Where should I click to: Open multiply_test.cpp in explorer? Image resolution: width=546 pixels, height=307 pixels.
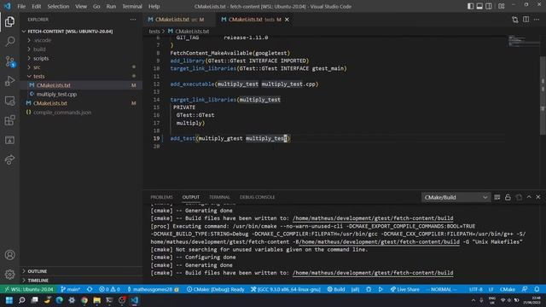click(56, 95)
